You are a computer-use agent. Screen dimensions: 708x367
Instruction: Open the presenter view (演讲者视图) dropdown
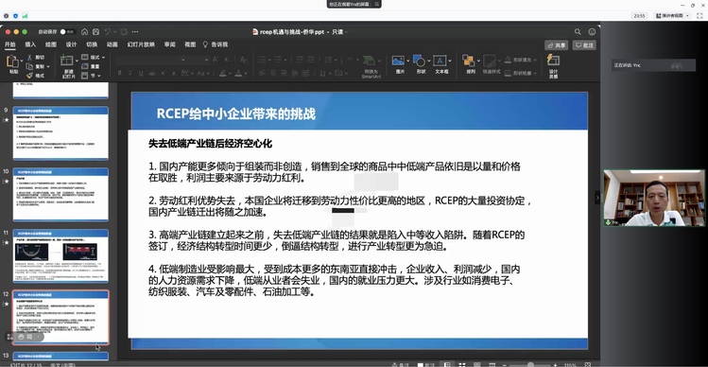pos(673,16)
